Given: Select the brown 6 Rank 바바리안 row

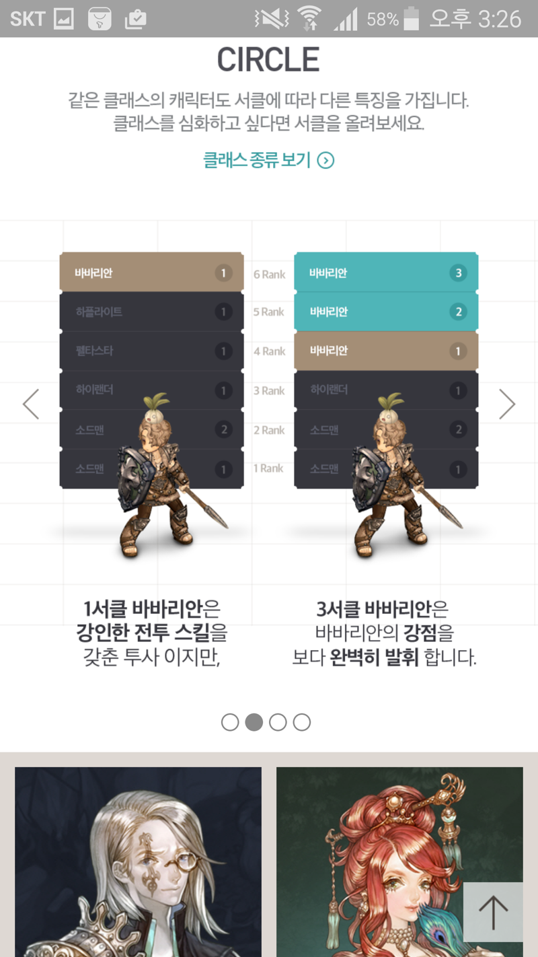Looking at the screenshot, I should [x=151, y=273].
